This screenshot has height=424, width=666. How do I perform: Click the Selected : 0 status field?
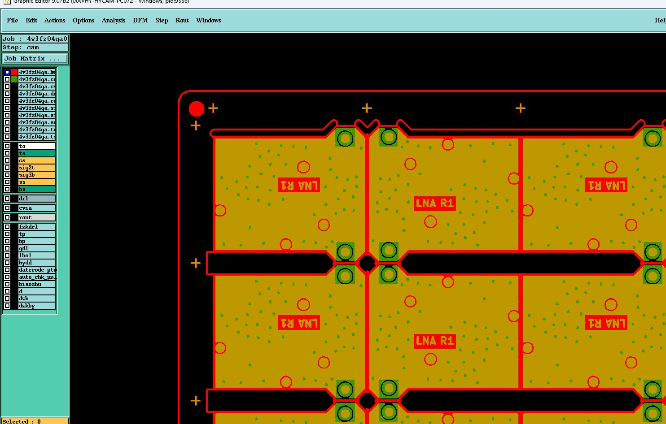tap(35, 421)
